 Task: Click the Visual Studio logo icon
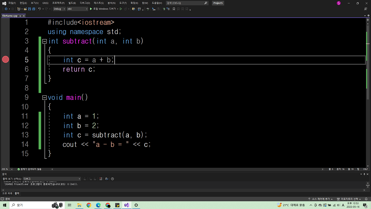click(x=4, y=3)
